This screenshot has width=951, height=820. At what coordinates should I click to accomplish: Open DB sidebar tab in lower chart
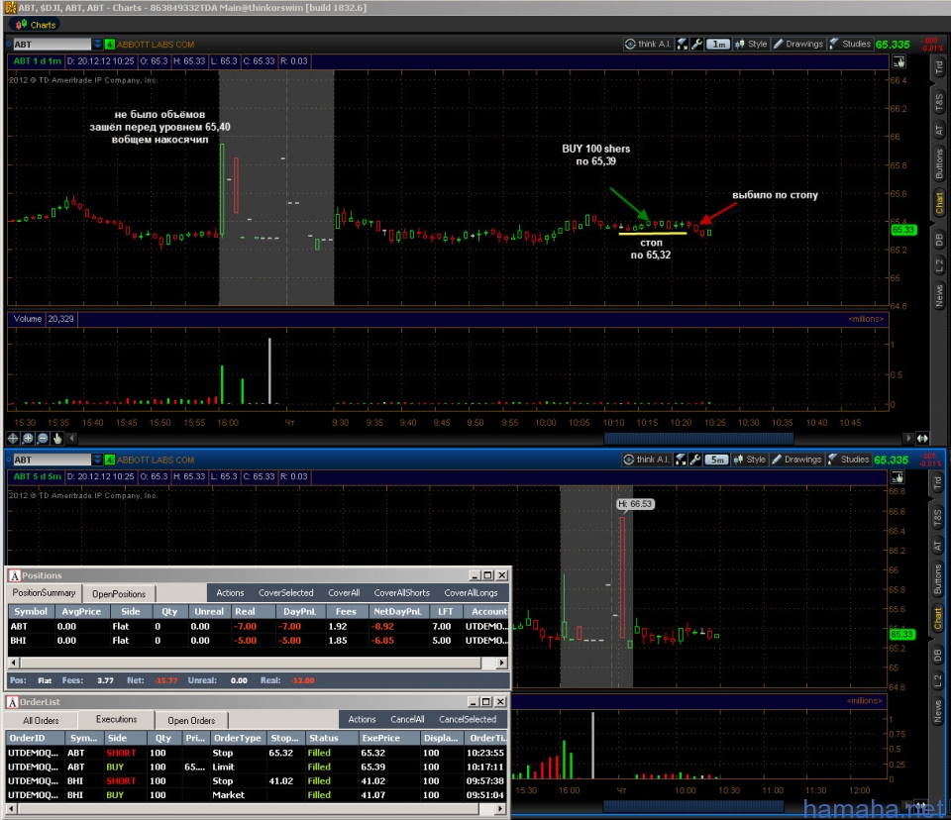tap(938, 655)
